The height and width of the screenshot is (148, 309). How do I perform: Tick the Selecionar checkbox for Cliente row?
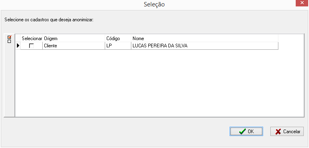pyautogui.click(x=31, y=46)
